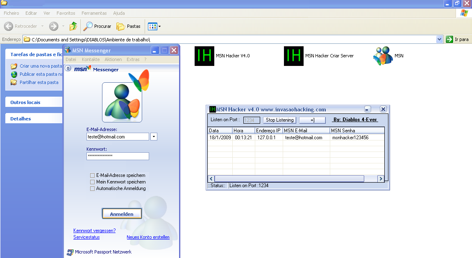Click the forward navigation arrow icon
This screenshot has width=472, height=258.
pos(54,27)
